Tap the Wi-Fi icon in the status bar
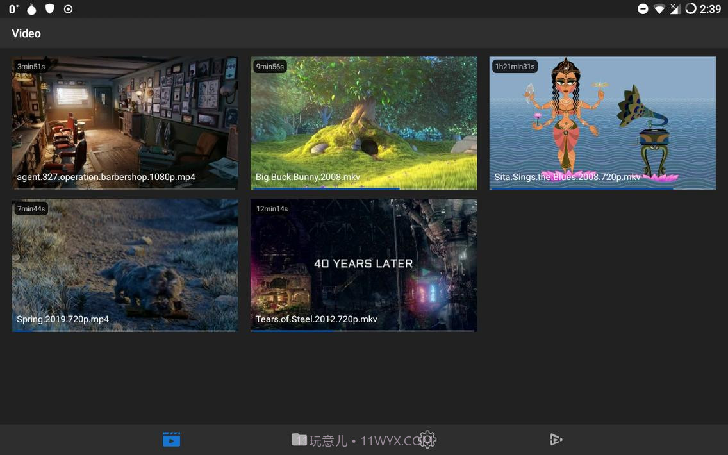This screenshot has height=455, width=728. click(x=661, y=9)
